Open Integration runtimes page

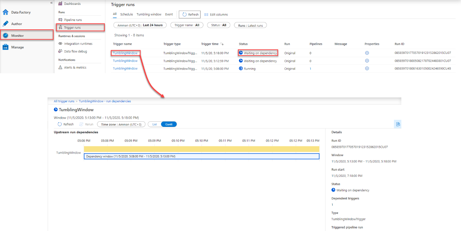pos(78,44)
